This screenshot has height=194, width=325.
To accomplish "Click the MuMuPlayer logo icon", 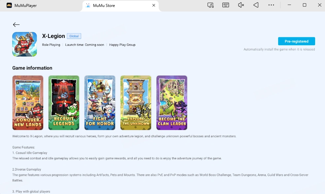I will [9, 5].
